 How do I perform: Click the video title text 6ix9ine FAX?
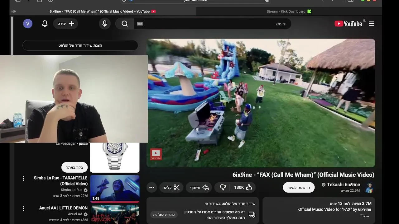303,175
